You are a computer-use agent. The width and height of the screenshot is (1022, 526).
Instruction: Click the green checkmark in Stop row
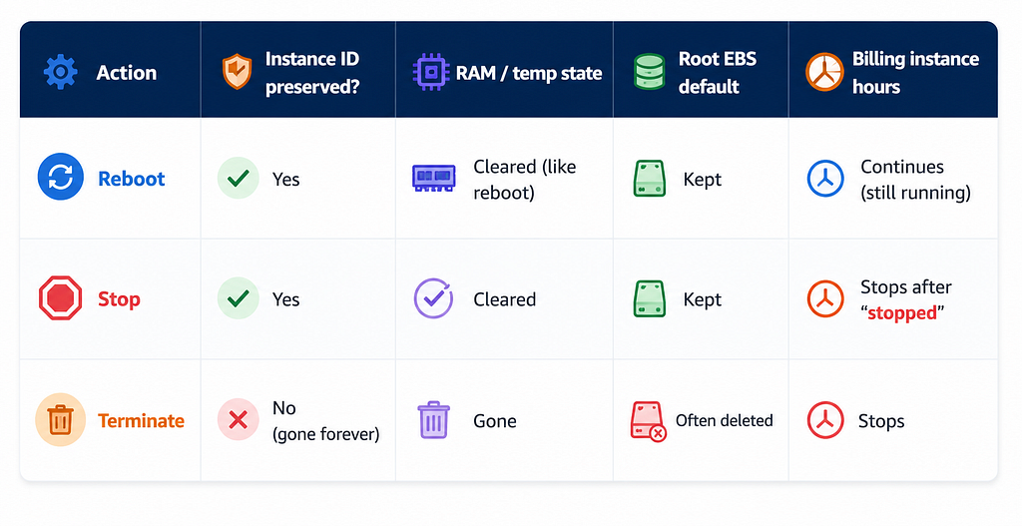238,298
